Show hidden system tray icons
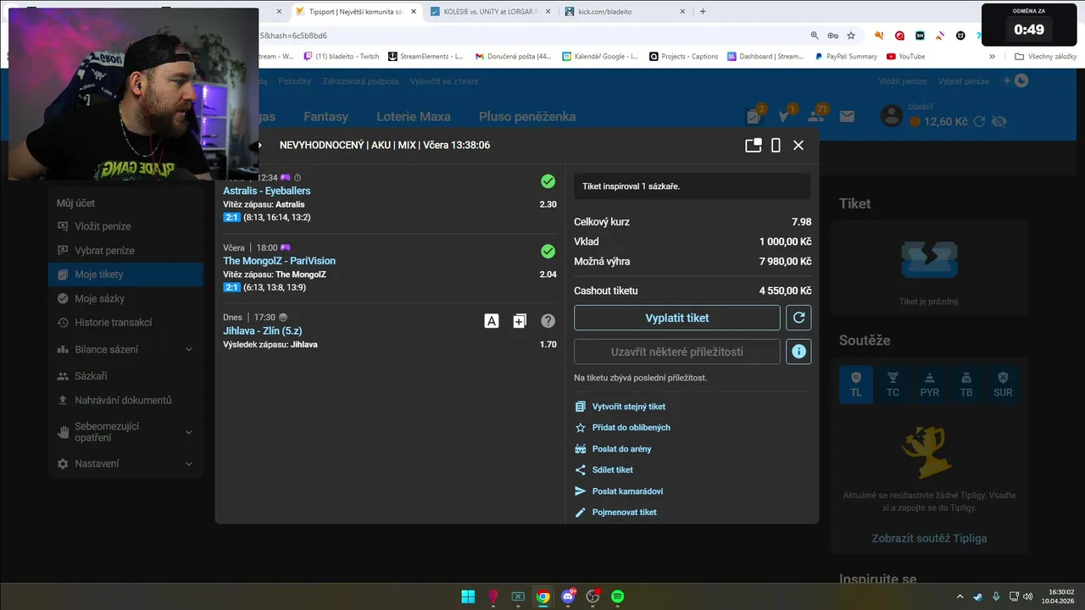 point(960,596)
